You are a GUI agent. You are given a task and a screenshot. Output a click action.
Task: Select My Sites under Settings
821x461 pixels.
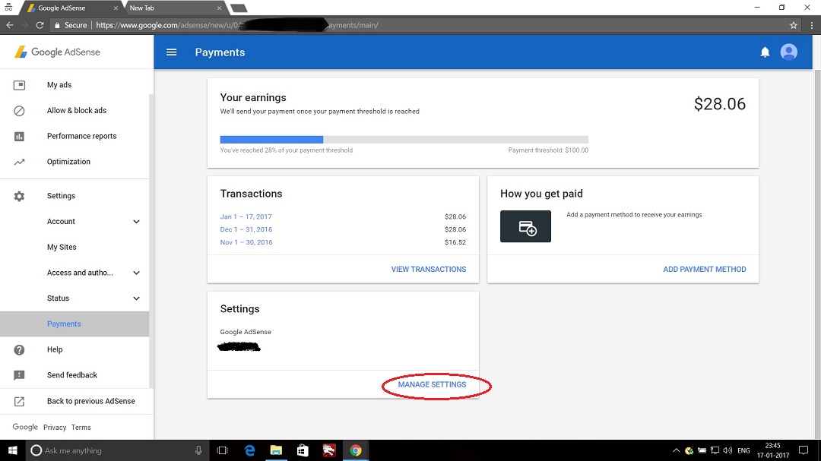coord(62,247)
